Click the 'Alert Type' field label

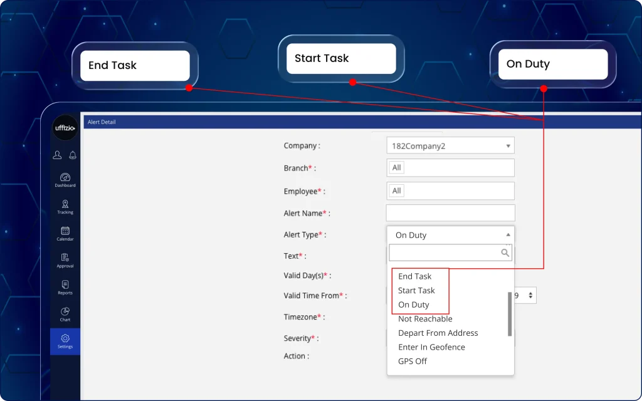305,235
